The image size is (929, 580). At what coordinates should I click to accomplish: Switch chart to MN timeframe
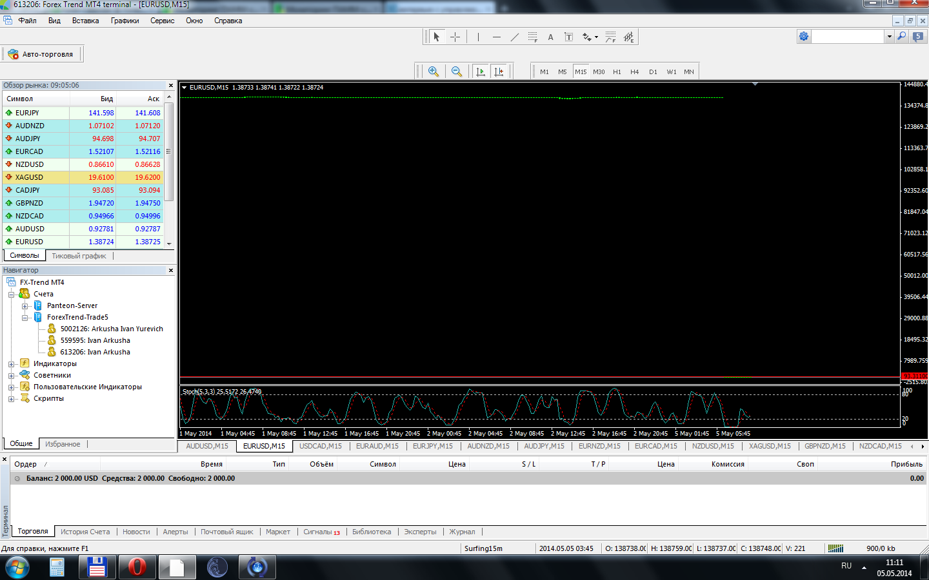tap(689, 72)
